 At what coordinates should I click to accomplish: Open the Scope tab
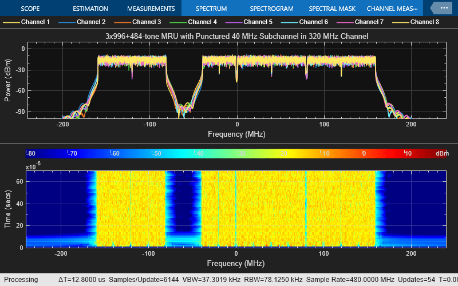(30, 9)
